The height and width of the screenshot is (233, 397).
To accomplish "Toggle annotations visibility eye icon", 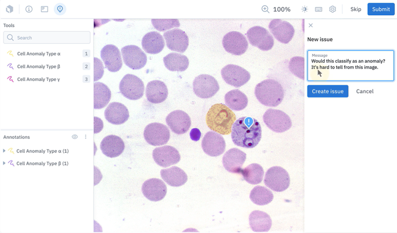I will (x=75, y=137).
